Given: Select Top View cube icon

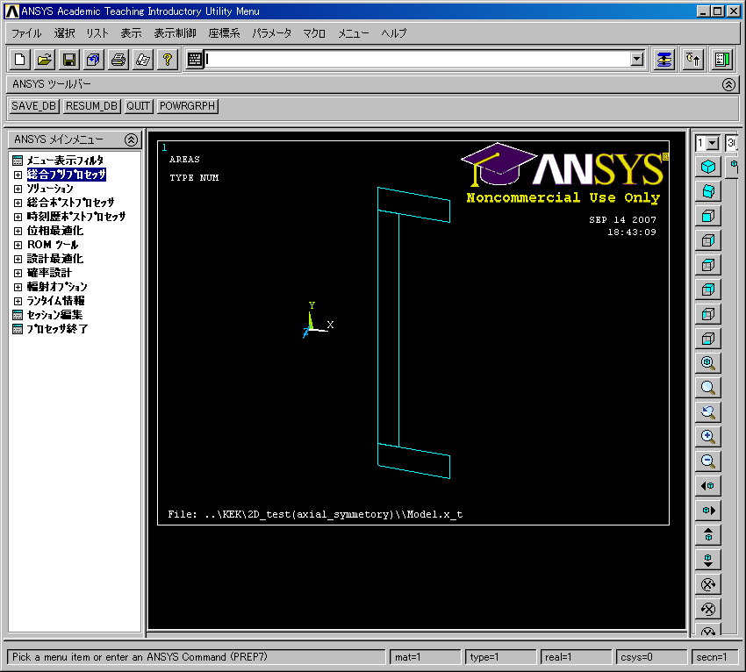Looking at the screenshot, I should [x=708, y=265].
